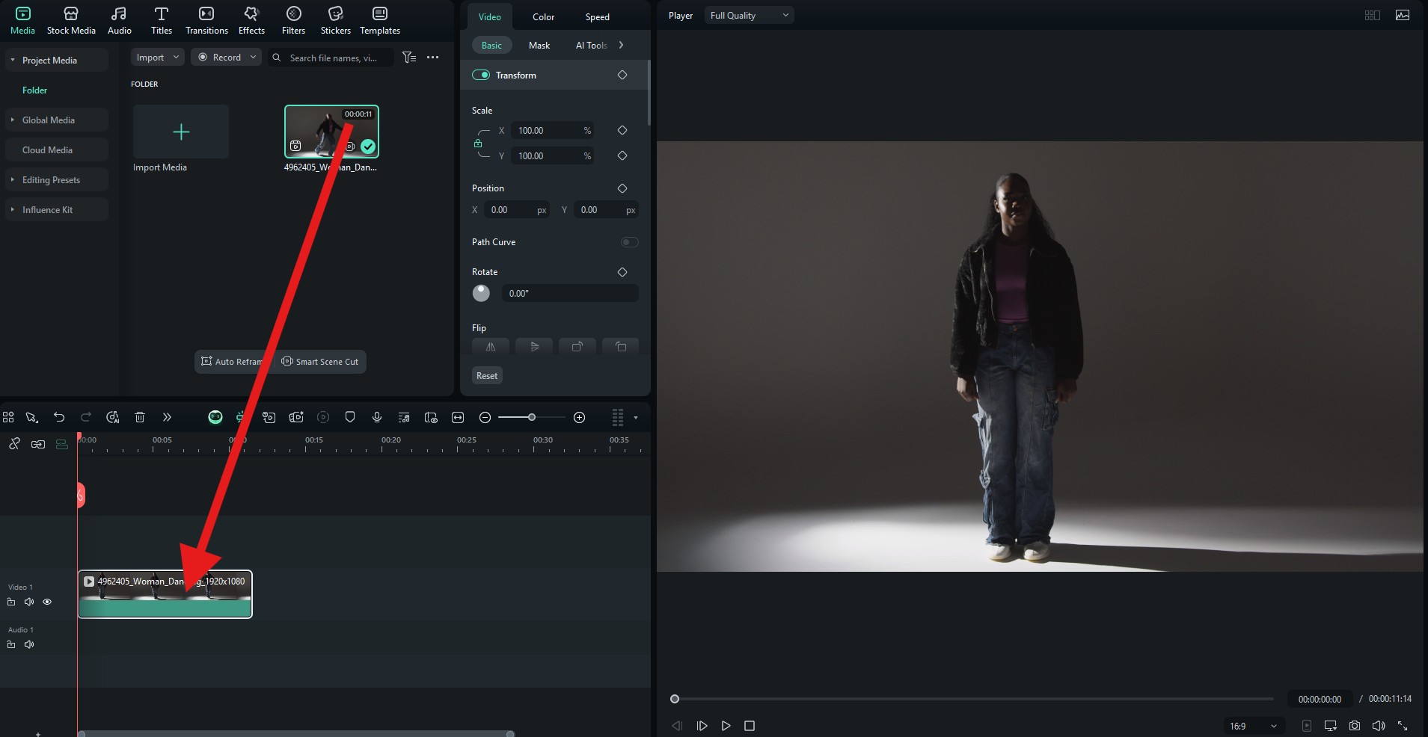Zoom in the timeline with plus button
Image resolution: width=1428 pixels, height=737 pixels.
pos(579,417)
